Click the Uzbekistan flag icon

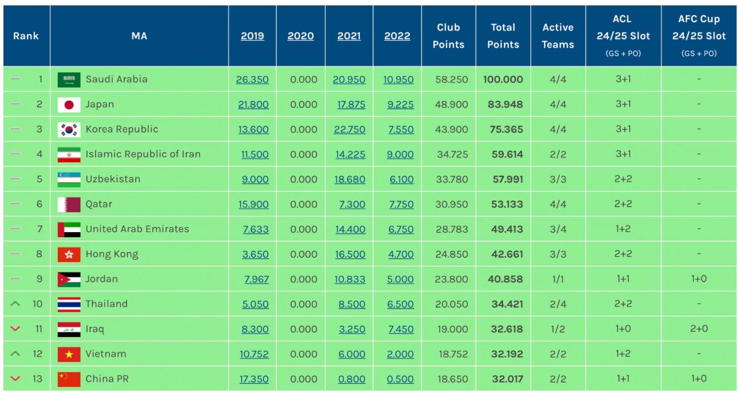click(x=69, y=180)
